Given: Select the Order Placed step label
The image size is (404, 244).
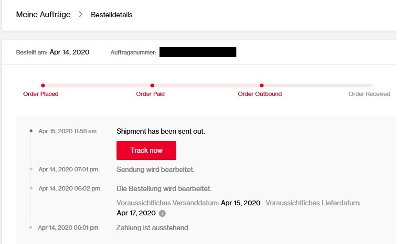Looking at the screenshot, I should (x=41, y=94).
